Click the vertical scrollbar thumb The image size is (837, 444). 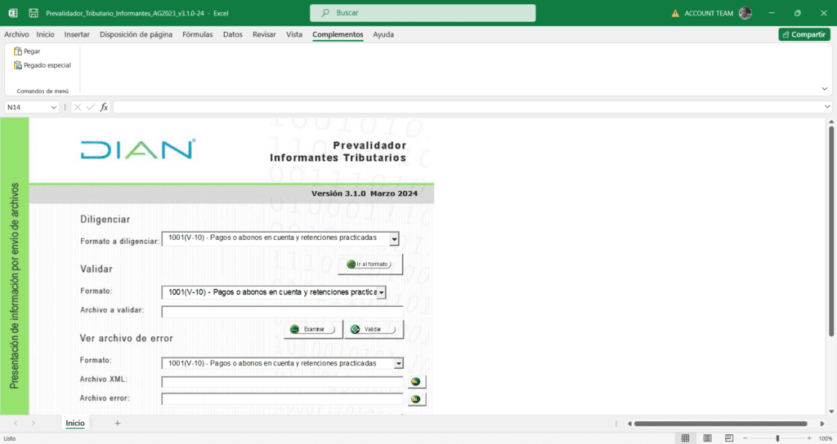pyautogui.click(x=831, y=230)
